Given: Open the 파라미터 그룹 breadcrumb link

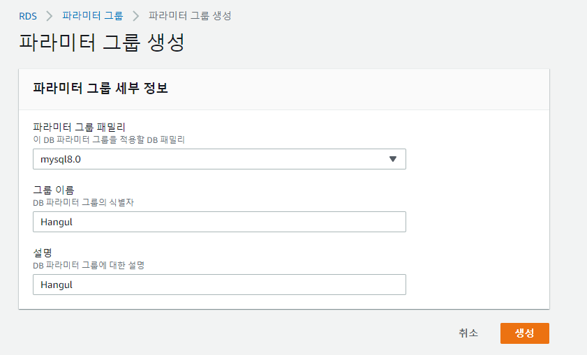Looking at the screenshot, I should tap(92, 15).
